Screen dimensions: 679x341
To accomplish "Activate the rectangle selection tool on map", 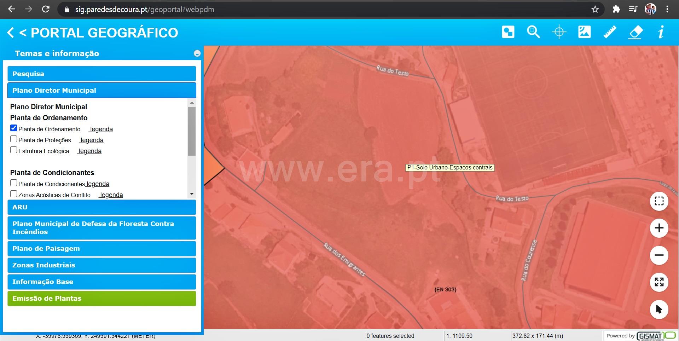I will pos(659,201).
